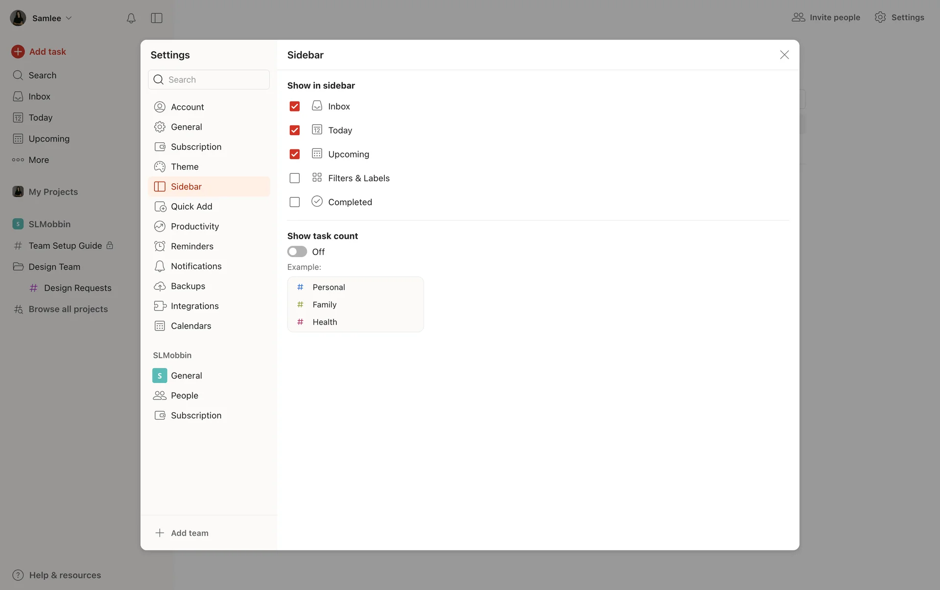Open Quick Add settings
This screenshot has width=940, height=590.
(x=191, y=207)
